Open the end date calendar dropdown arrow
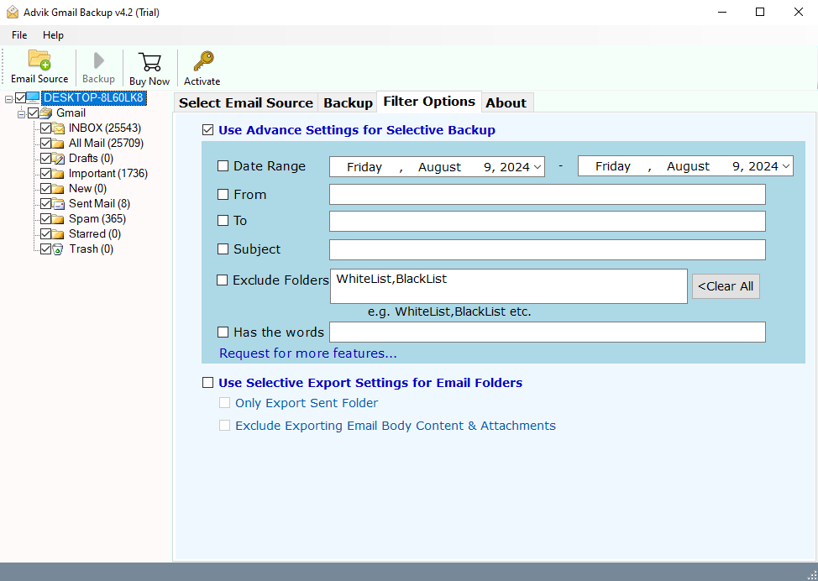 click(x=786, y=166)
